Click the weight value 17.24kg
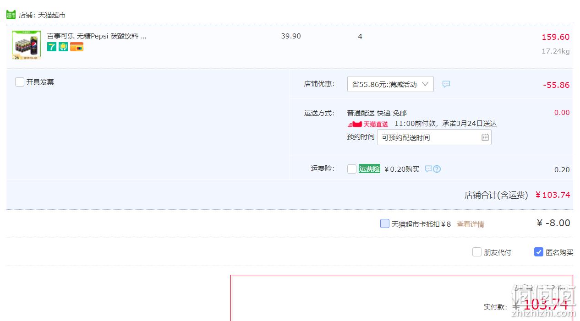Screen dimensions: 580x321 click(x=556, y=51)
